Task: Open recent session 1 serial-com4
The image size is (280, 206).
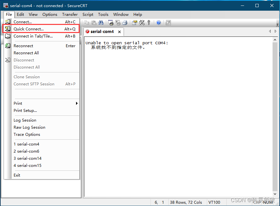Action: [x=41, y=144]
